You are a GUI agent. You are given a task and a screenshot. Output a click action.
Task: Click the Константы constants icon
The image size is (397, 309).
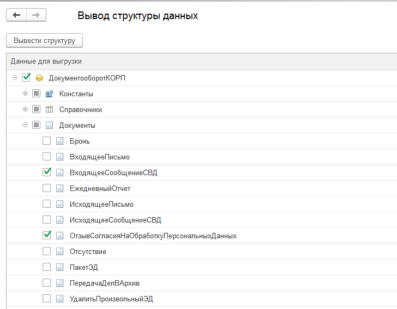click(49, 94)
